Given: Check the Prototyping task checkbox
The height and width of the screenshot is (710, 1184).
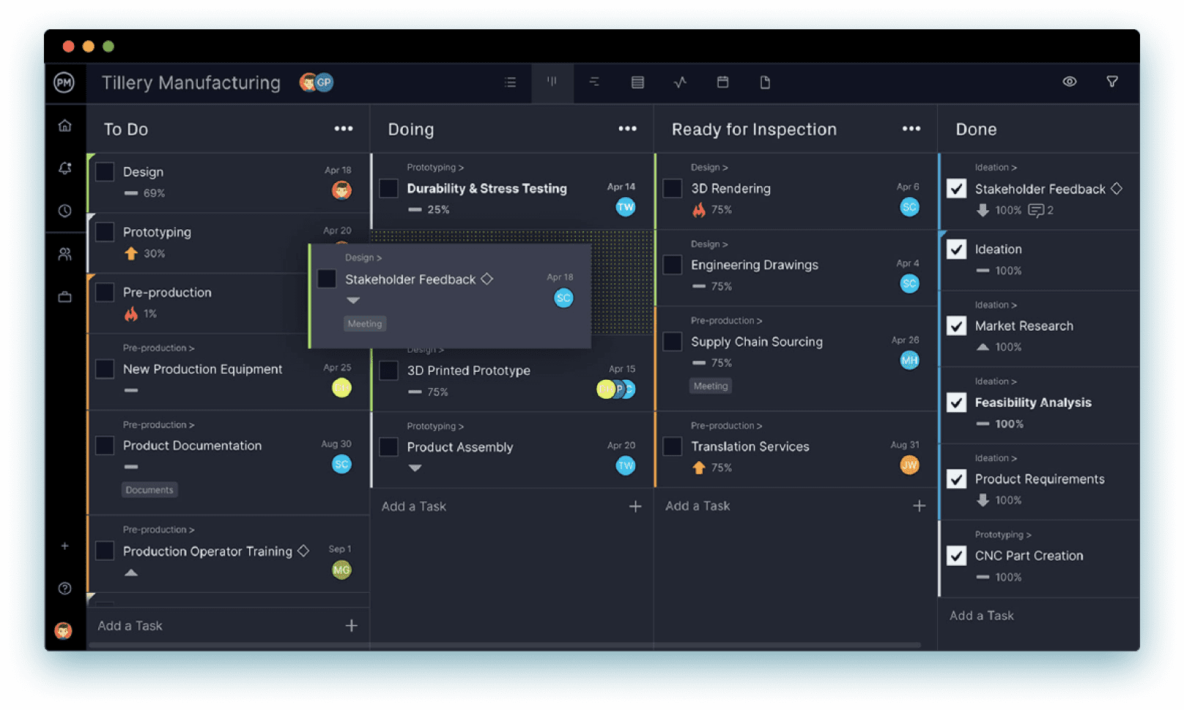Looking at the screenshot, I should tap(106, 232).
